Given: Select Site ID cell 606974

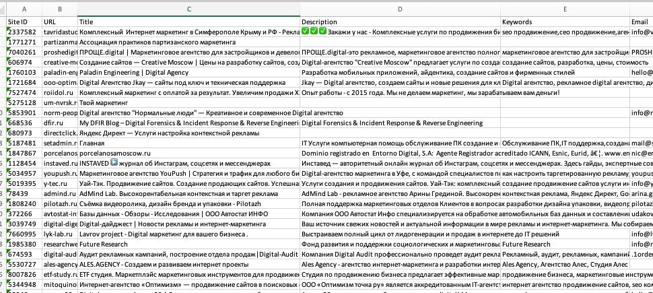Looking at the screenshot, I should tap(24, 62).
